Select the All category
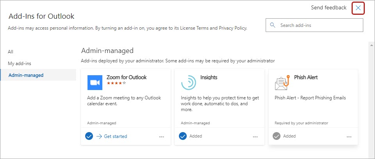Viewport: 375px width, 159px height. pyautogui.click(x=11, y=52)
